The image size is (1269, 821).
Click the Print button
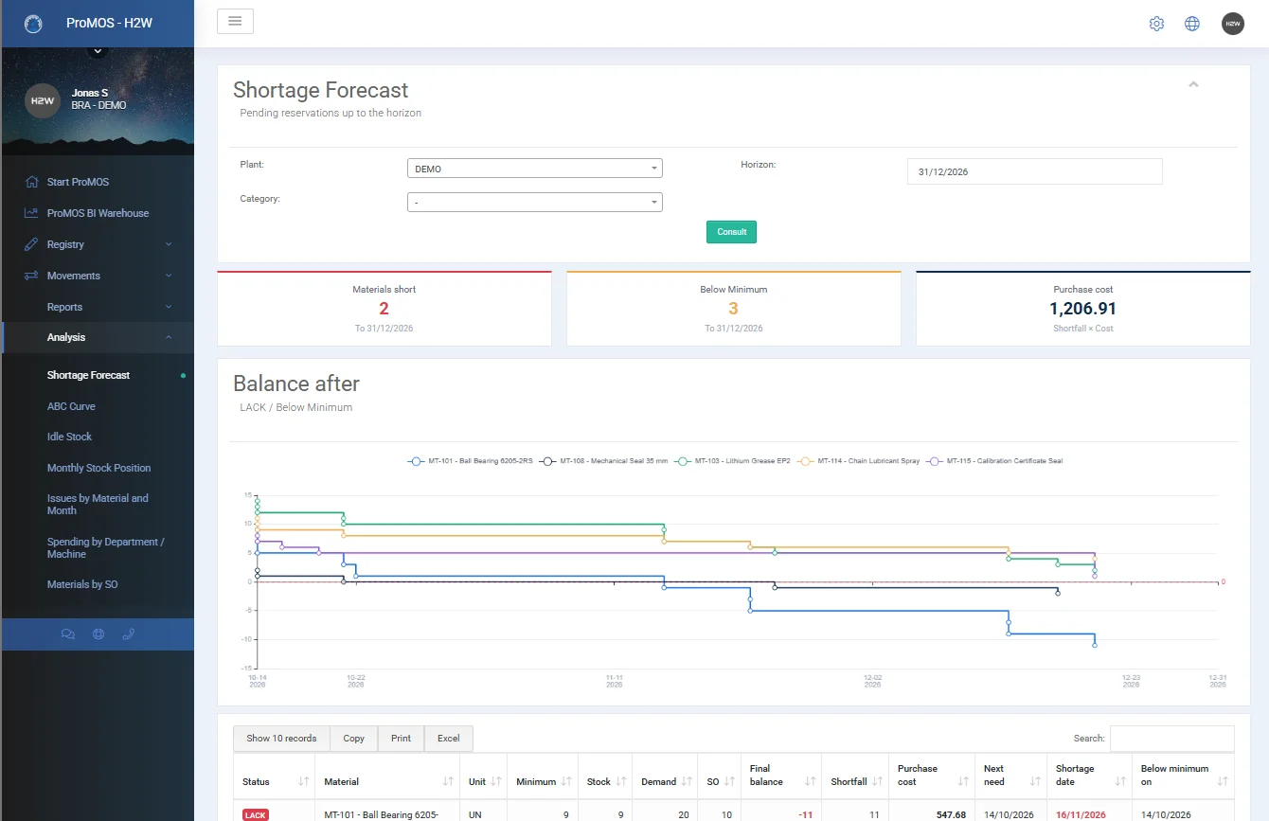point(402,739)
